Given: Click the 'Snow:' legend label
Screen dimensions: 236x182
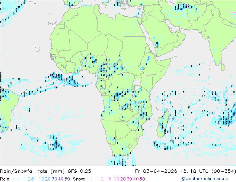Looking at the screenshot, I should coord(79,179).
